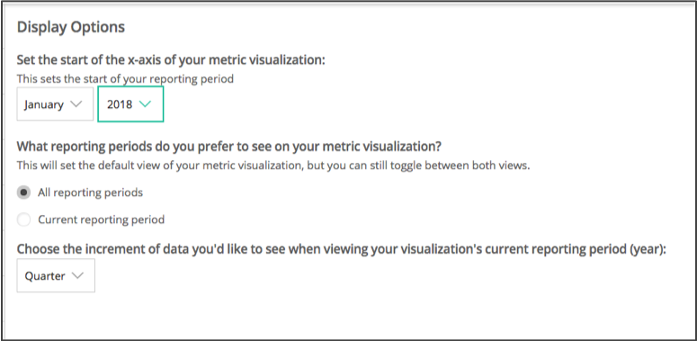Click the word Quarter in the increment selector
This screenshot has width=697, height=341.
click(45, 276)
